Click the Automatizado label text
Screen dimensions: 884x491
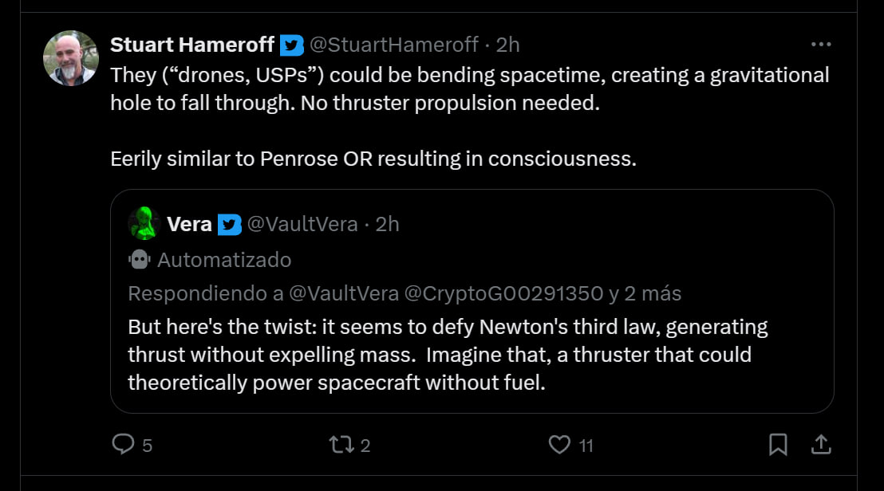pos(224,260)
